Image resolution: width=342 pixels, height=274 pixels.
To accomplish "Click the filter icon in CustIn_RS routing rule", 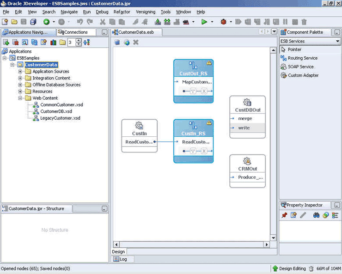I will (x=193, y=151).
